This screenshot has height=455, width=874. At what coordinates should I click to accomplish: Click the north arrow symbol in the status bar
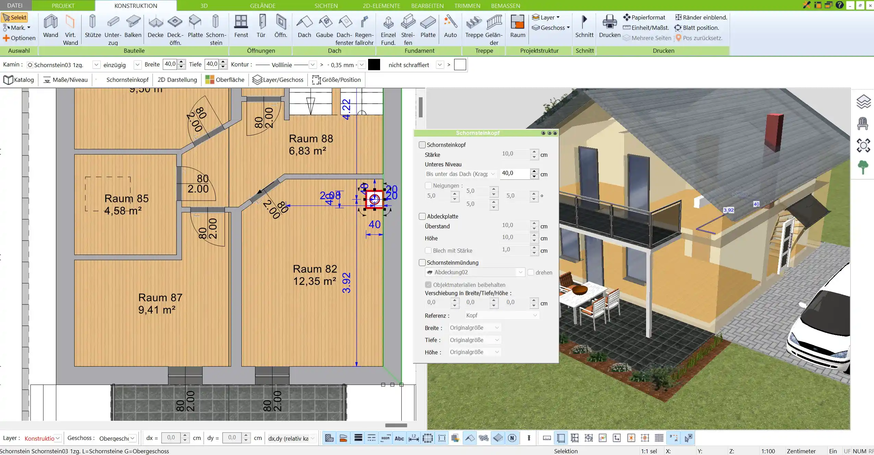[511, 438]
